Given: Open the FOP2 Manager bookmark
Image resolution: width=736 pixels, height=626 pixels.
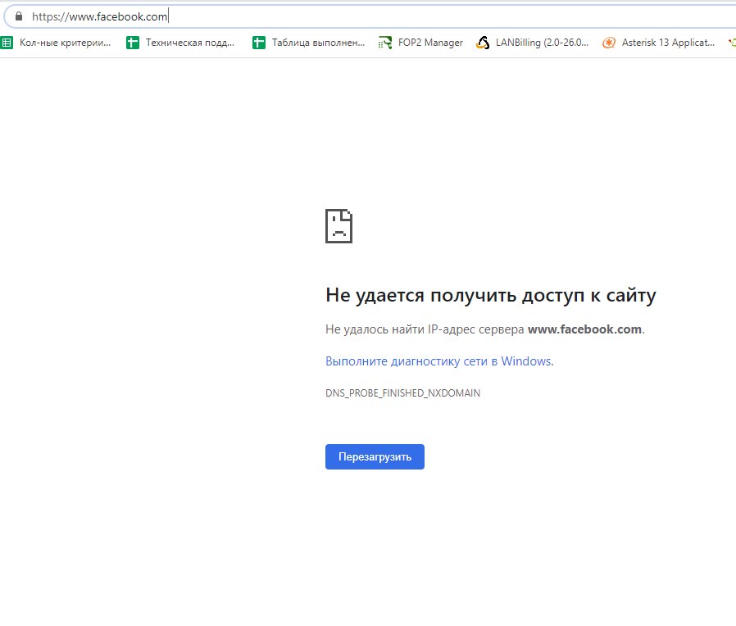Looking at the screenshot, I should point(421,43).
